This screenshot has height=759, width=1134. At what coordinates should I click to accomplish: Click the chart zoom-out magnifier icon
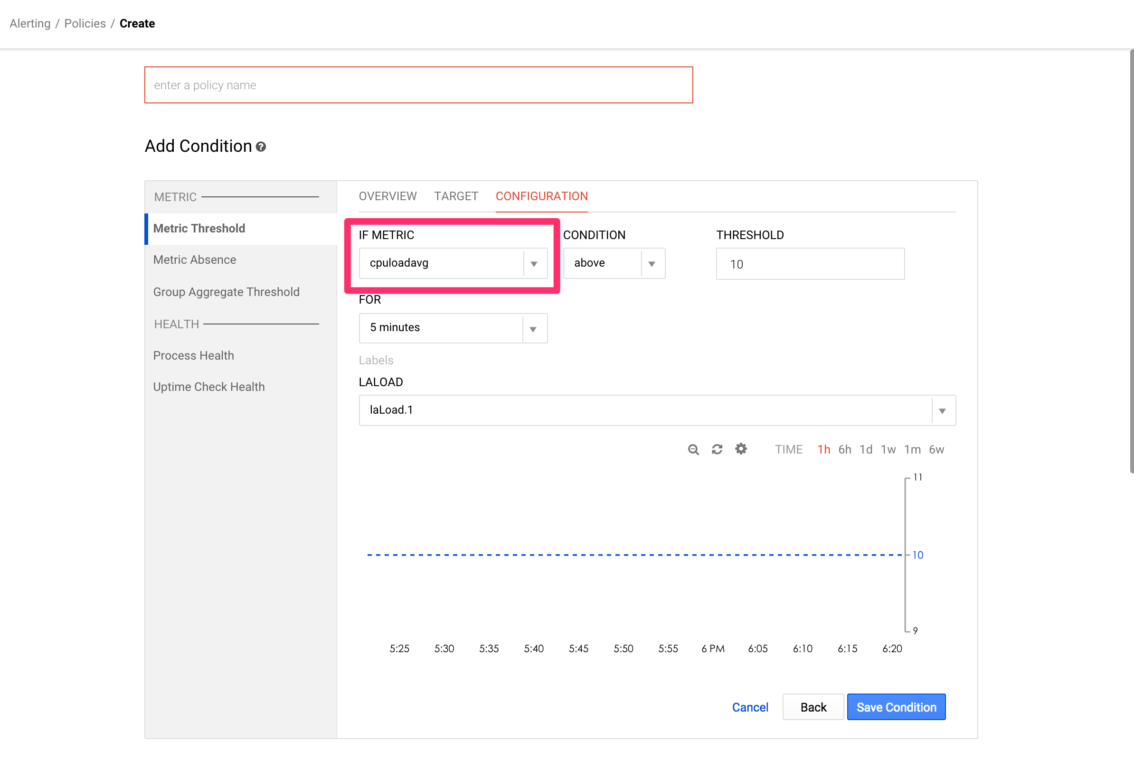[693, 449]
